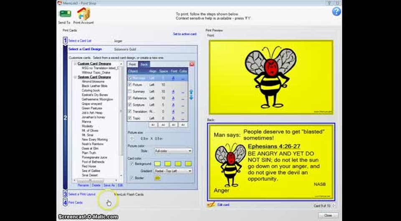Click the All button under Color column
This screenshot has width=401, height=221.
[183, 125]
